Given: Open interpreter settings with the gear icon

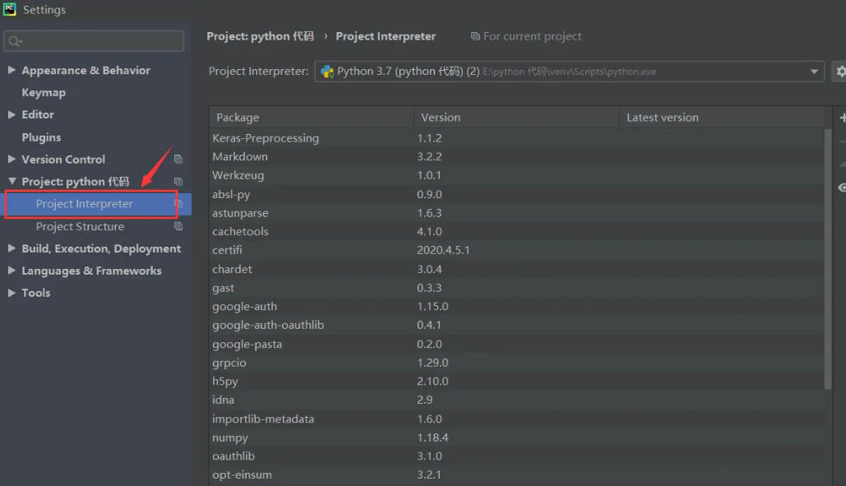Looking at the screenshot, I should tap(842, 71).
